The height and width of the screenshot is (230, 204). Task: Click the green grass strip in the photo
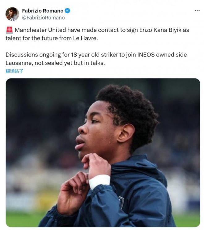click(25, 220)
